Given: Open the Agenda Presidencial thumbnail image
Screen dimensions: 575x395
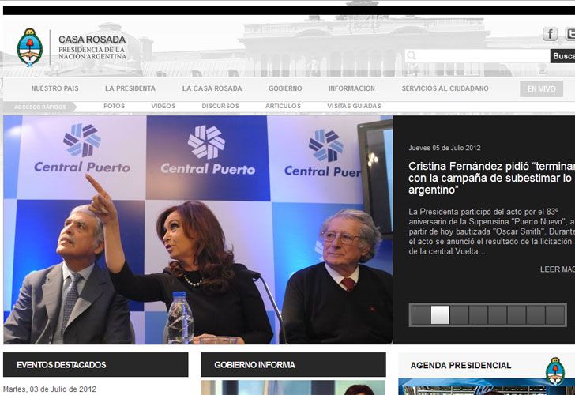Looking at the screenshot, I should coord(487,387).
